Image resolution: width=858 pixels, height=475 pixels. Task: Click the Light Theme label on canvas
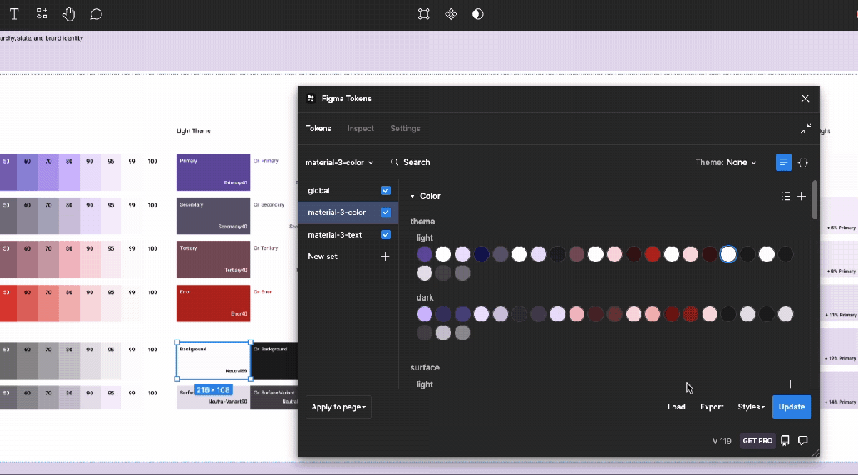[194, 130]
